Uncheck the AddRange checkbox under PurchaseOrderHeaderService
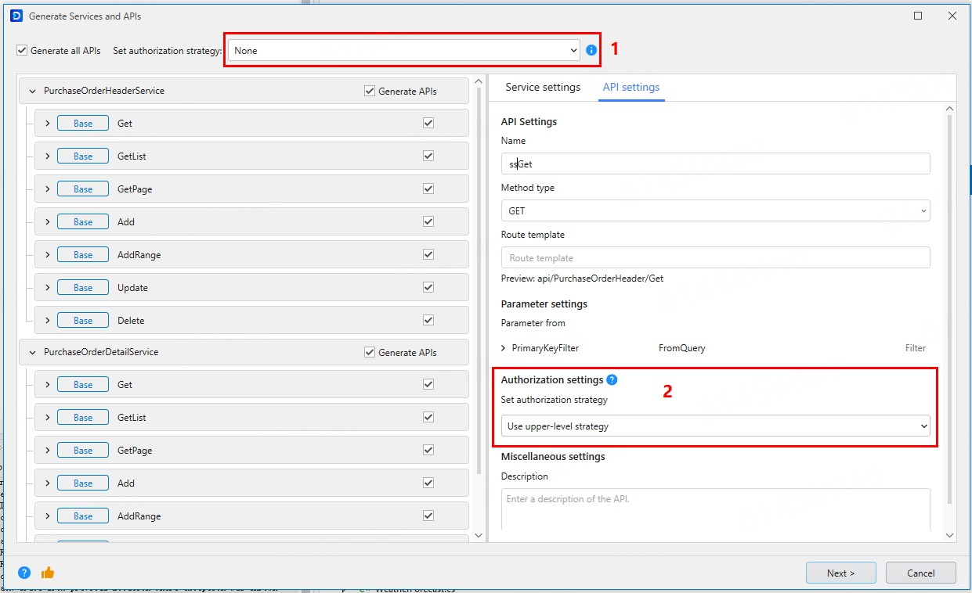Image resolution: width=972 pixels, height=593 pixels. pos(428,255)
